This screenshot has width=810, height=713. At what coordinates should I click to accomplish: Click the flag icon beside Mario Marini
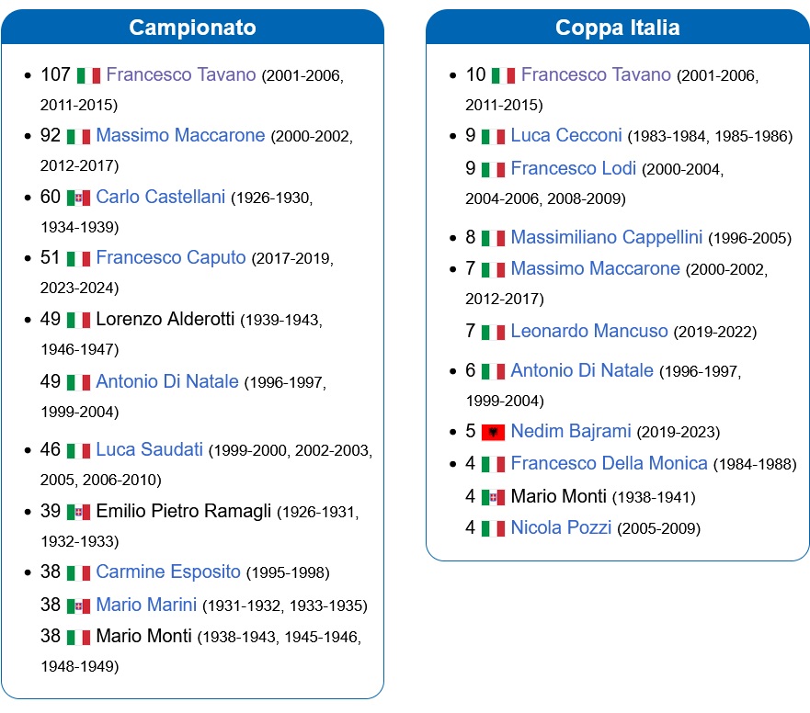click(x=78, y=606)
